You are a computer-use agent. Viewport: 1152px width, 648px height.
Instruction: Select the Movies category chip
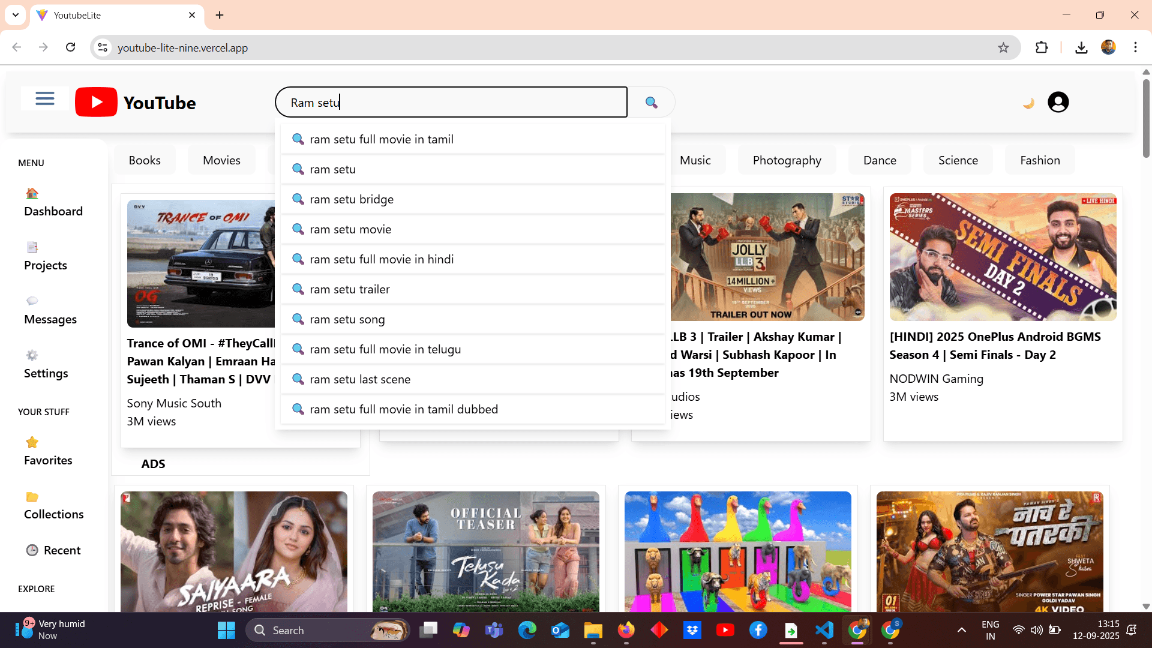coord(221,160)
